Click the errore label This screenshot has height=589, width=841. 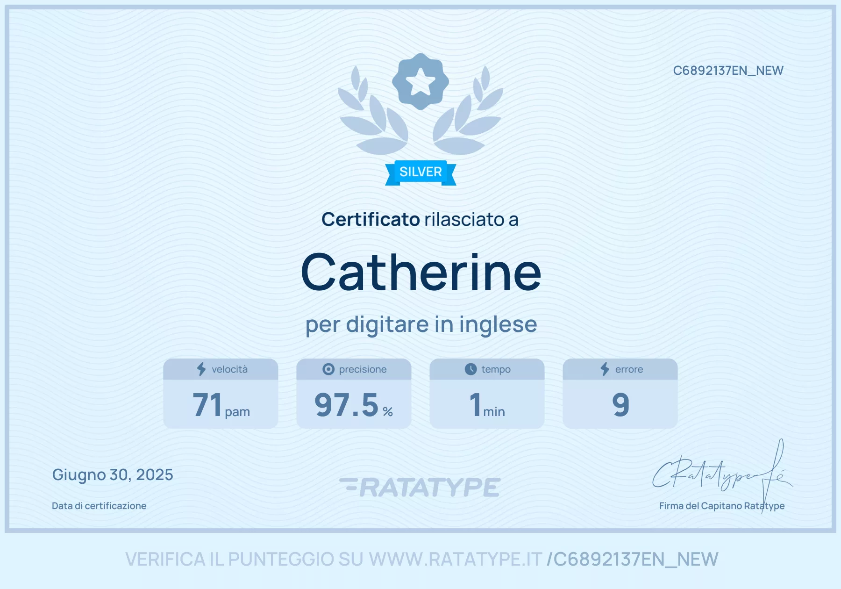629,369
